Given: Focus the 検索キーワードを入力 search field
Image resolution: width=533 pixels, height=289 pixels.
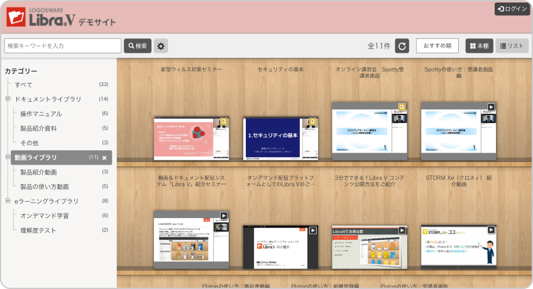Looking at the screenshot, I should click(x=63, y=46).
